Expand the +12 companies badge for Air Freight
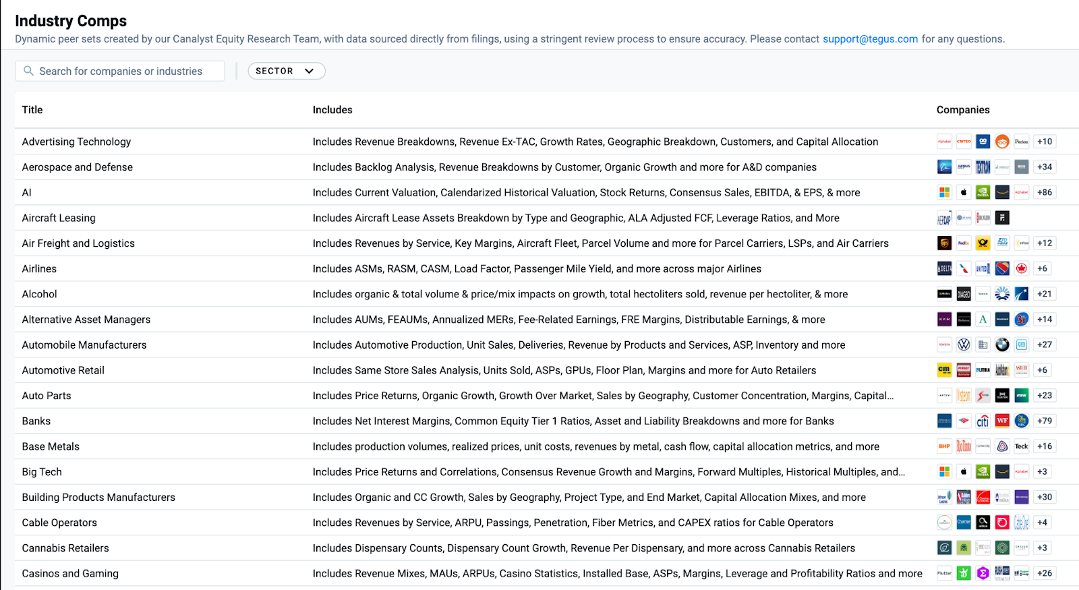Screen dimensions: 1079x590 (x=1045, y=243)
